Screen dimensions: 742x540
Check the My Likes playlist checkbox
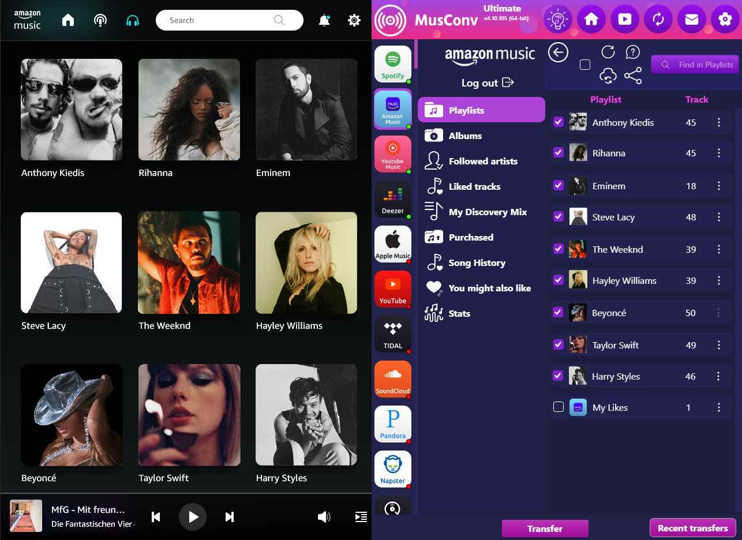tap(558, 407)
